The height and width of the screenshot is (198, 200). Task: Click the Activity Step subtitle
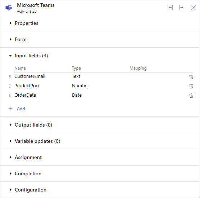click(x=27, y=12)
